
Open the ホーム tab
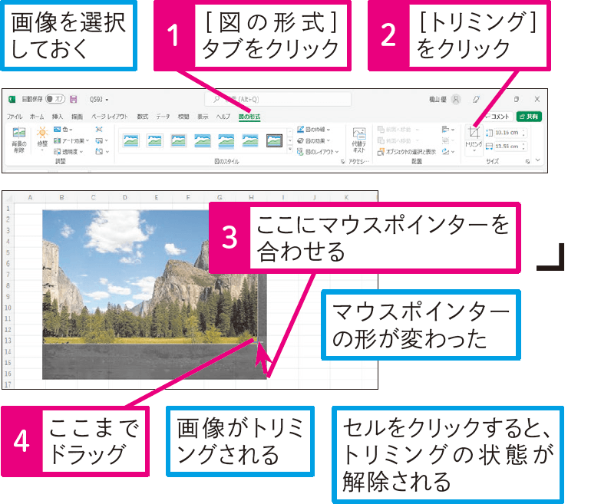(37, 117)
